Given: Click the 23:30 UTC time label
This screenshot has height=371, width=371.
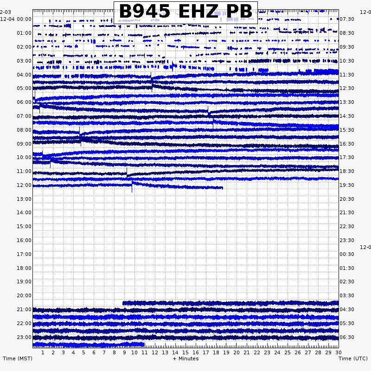Looking at the screenshot, I should [347, 240].
